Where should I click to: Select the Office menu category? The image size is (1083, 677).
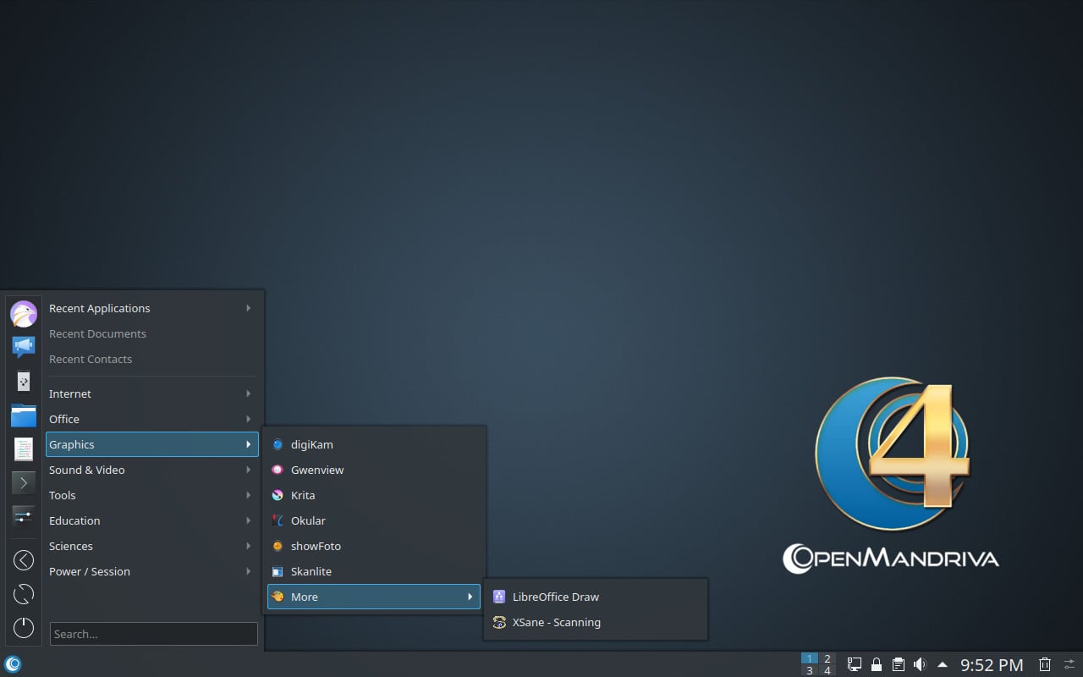(x=63, y=419)
